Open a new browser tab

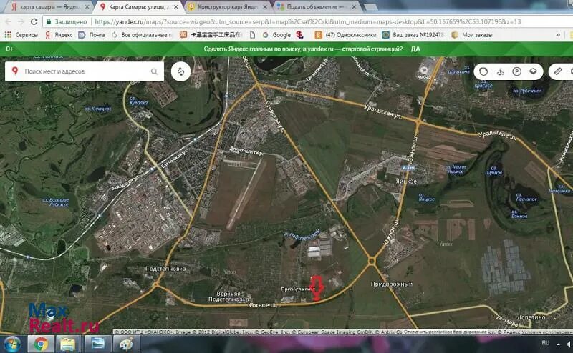370,7
